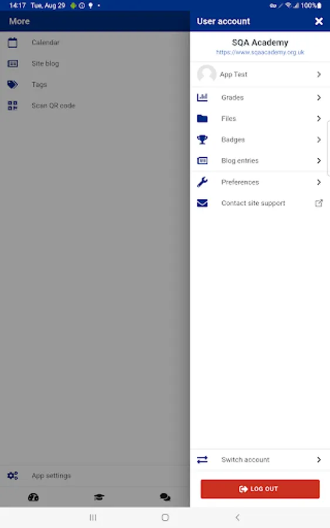Open Badges via the trophy icon
The image size is (330, 528).
pos(202,140)
